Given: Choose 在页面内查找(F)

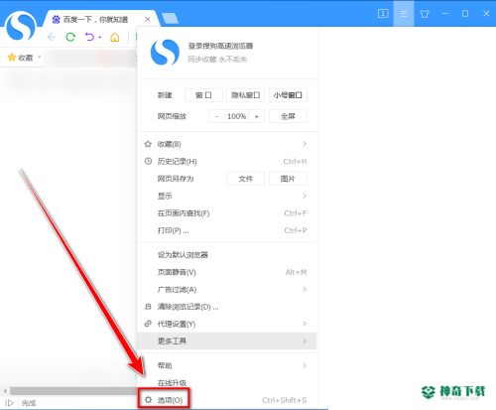Looking at the screenshot, I should click(227, 213).
